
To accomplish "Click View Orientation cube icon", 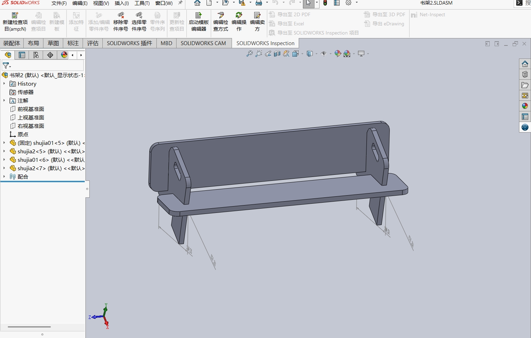I will point(296,54).
